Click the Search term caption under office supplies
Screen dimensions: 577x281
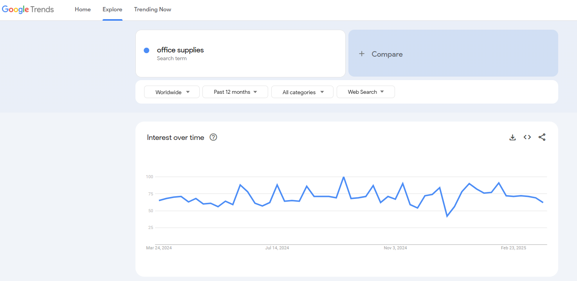172,59
